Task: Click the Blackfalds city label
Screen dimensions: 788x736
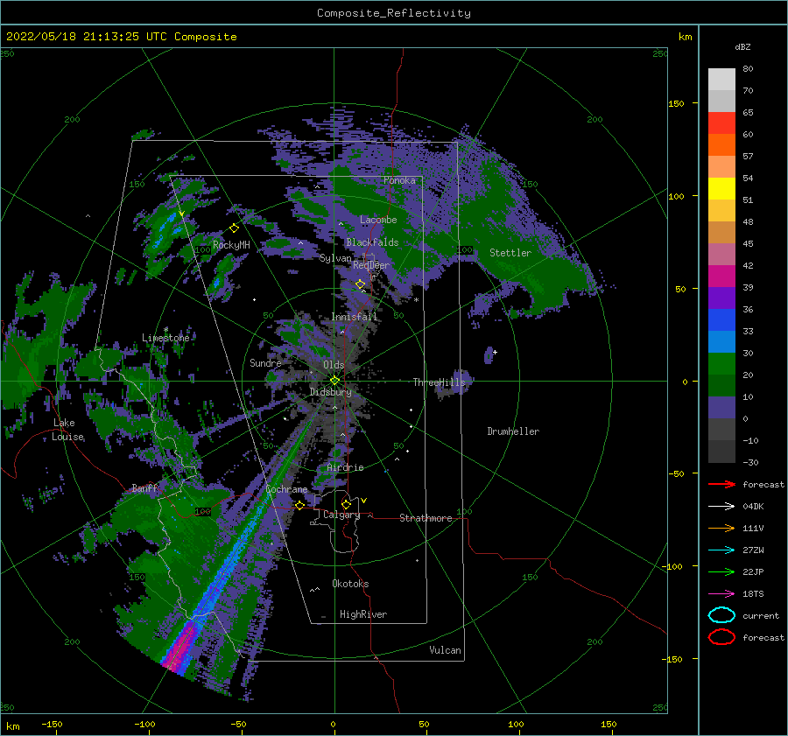Action: tap(372, 242)
